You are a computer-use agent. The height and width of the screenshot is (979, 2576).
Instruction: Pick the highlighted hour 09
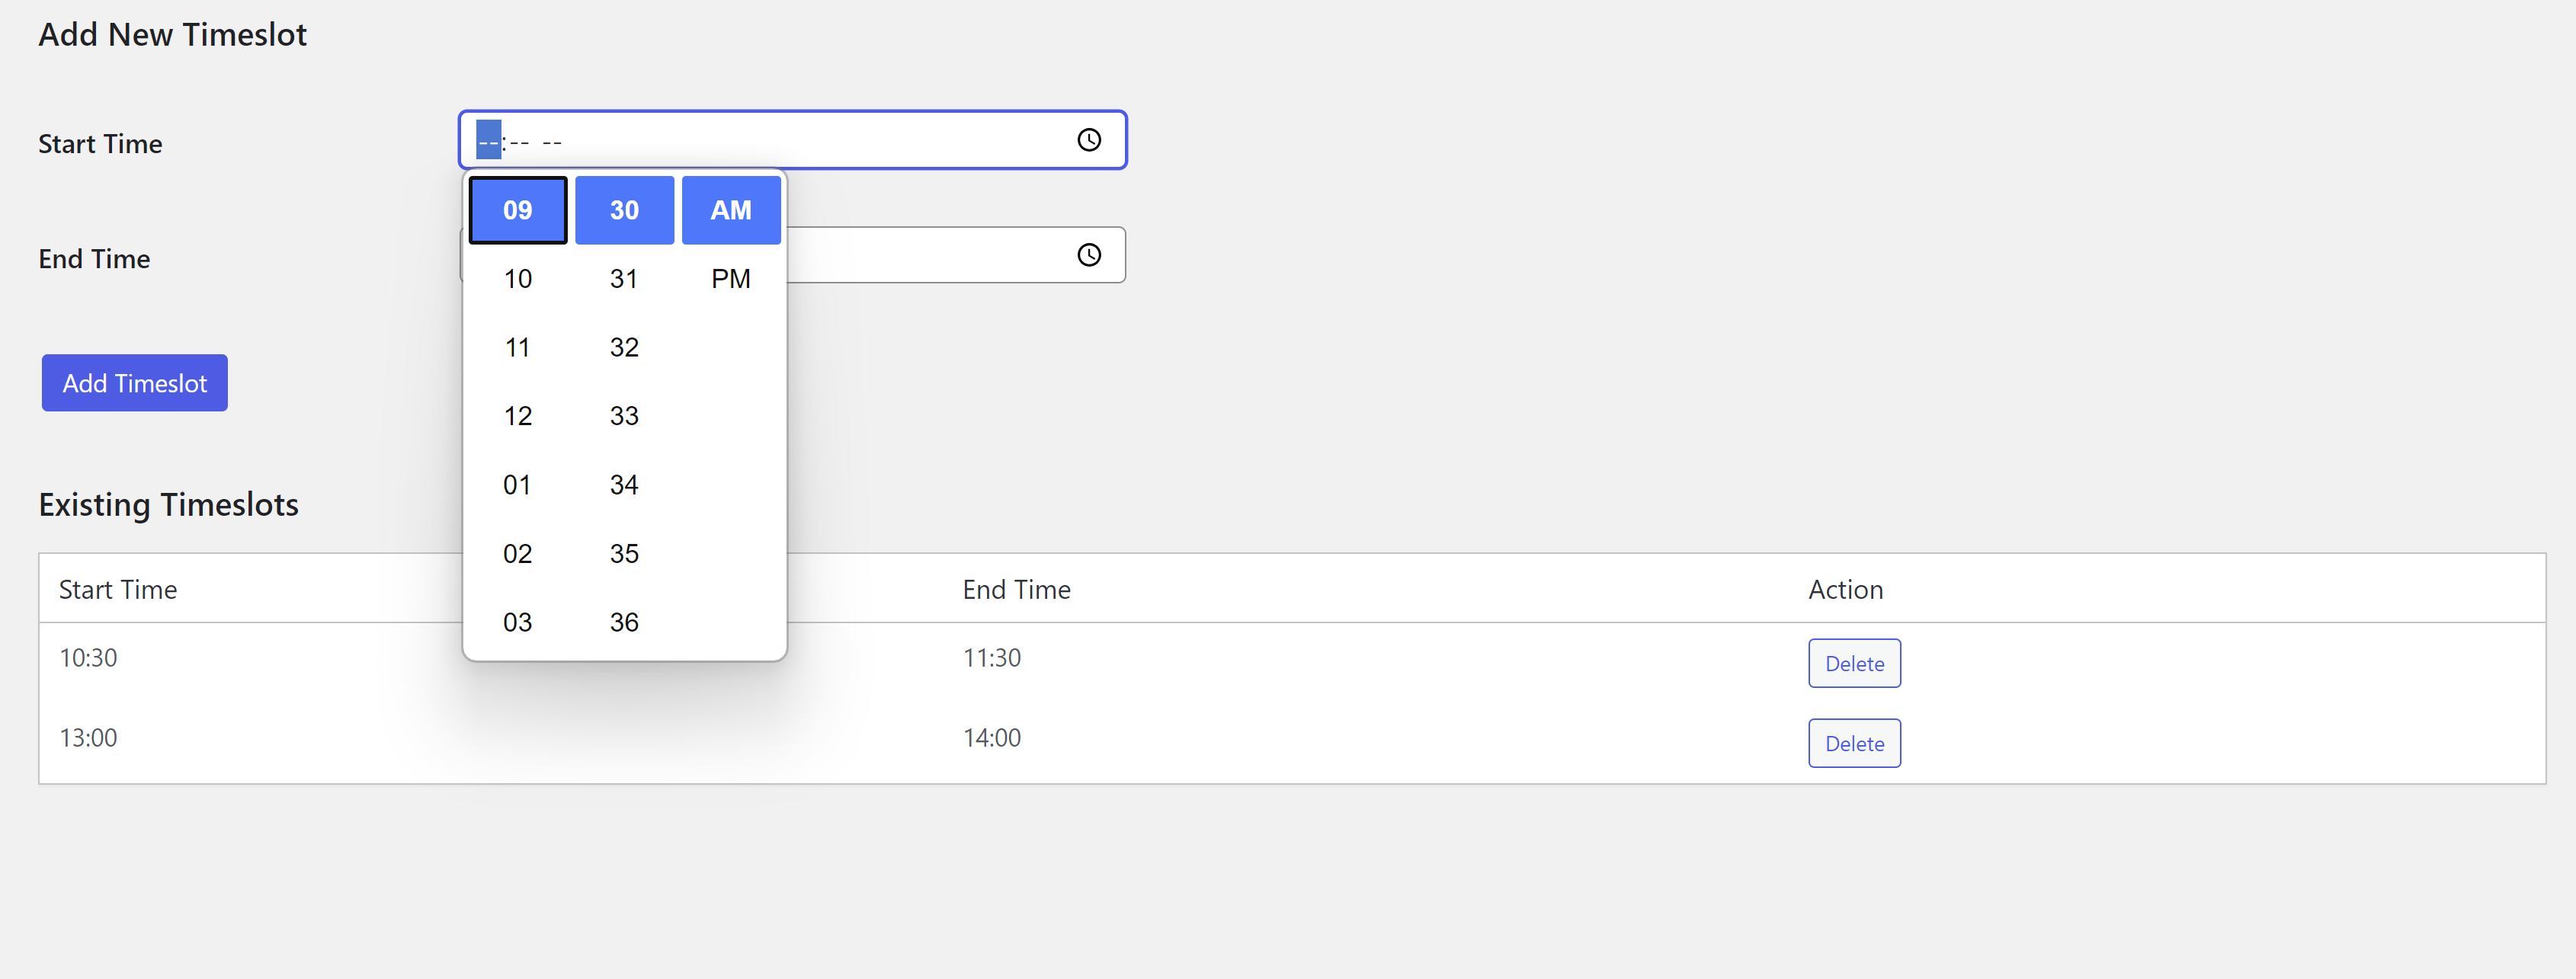[517, 210]
